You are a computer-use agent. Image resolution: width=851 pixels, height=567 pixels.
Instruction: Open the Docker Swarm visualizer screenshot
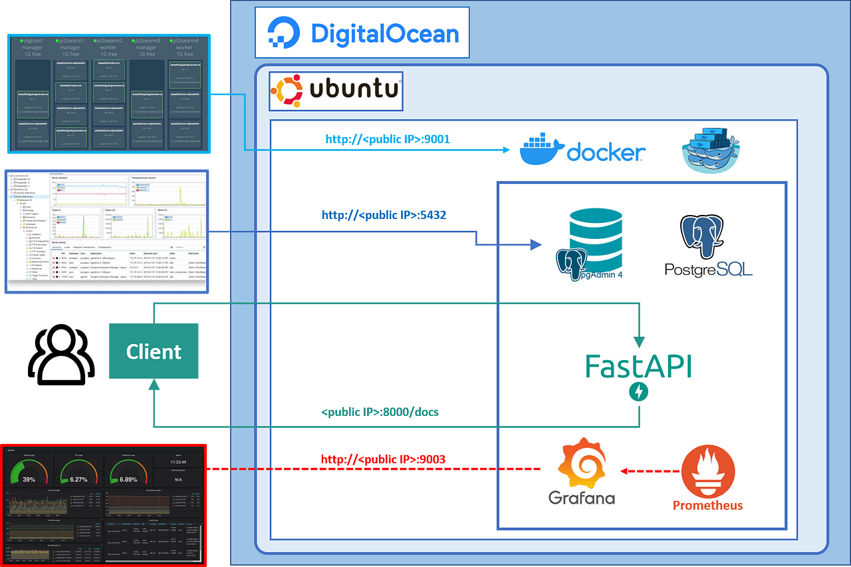click(x=109, y=93)
